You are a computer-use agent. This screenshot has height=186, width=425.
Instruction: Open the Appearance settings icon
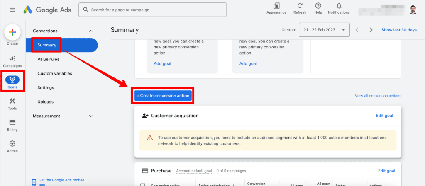coord(276,6)
